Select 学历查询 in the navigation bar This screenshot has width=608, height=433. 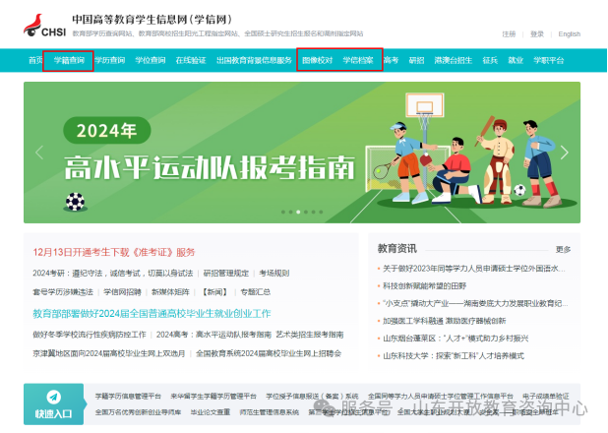click(x=110, y=60)
